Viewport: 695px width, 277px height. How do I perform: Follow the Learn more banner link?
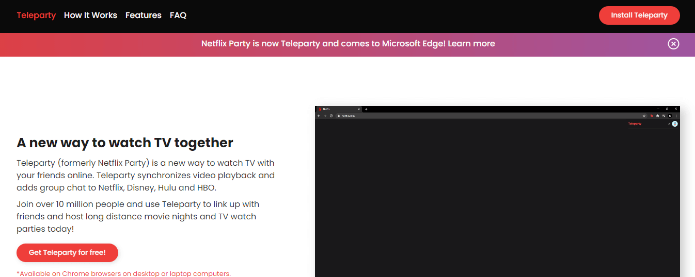click(x=471, y=44)
